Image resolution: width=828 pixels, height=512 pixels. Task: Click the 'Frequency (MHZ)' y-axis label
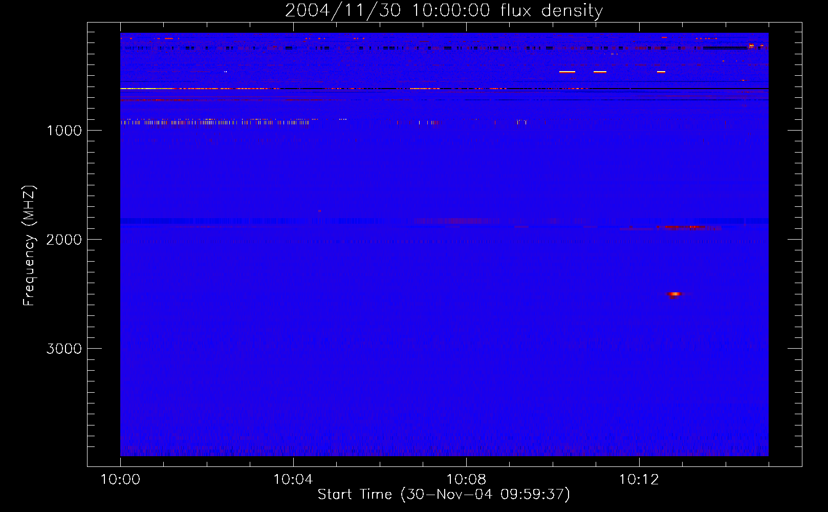pos(29,246)
